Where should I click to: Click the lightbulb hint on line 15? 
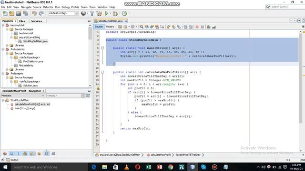coord(98,88)
